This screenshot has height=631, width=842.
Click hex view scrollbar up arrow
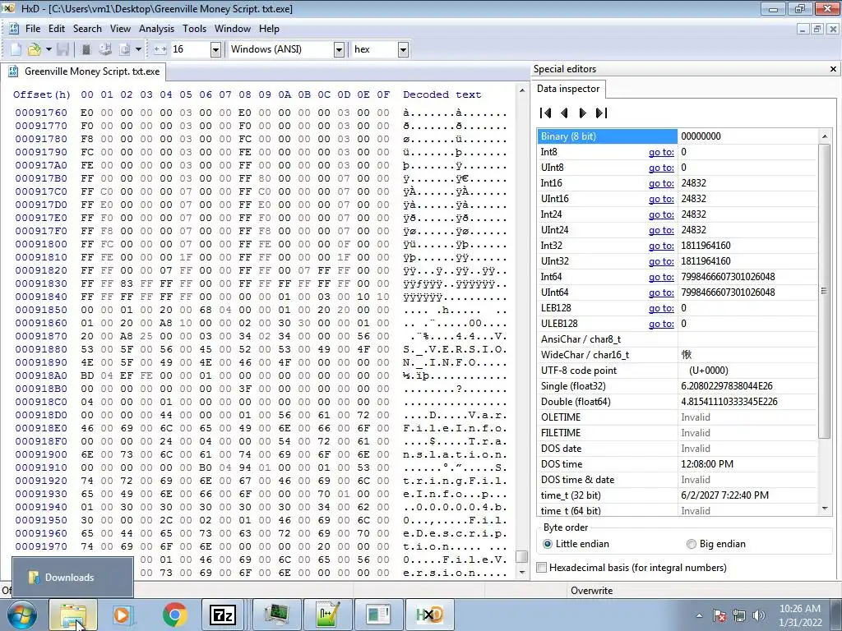[522, 90]
